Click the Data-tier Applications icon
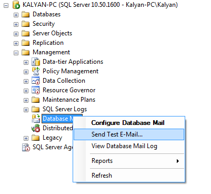The width and height of the screenshot is (211, 194). 36,62
